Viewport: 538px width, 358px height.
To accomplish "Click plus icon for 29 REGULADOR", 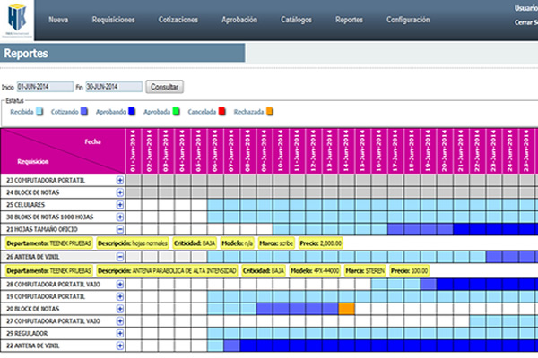I will (x=120, y=332).
